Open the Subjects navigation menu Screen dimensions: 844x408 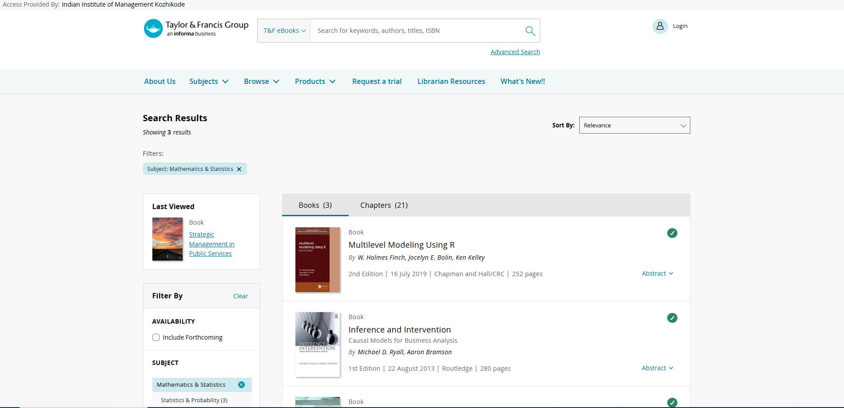(208, 81)
